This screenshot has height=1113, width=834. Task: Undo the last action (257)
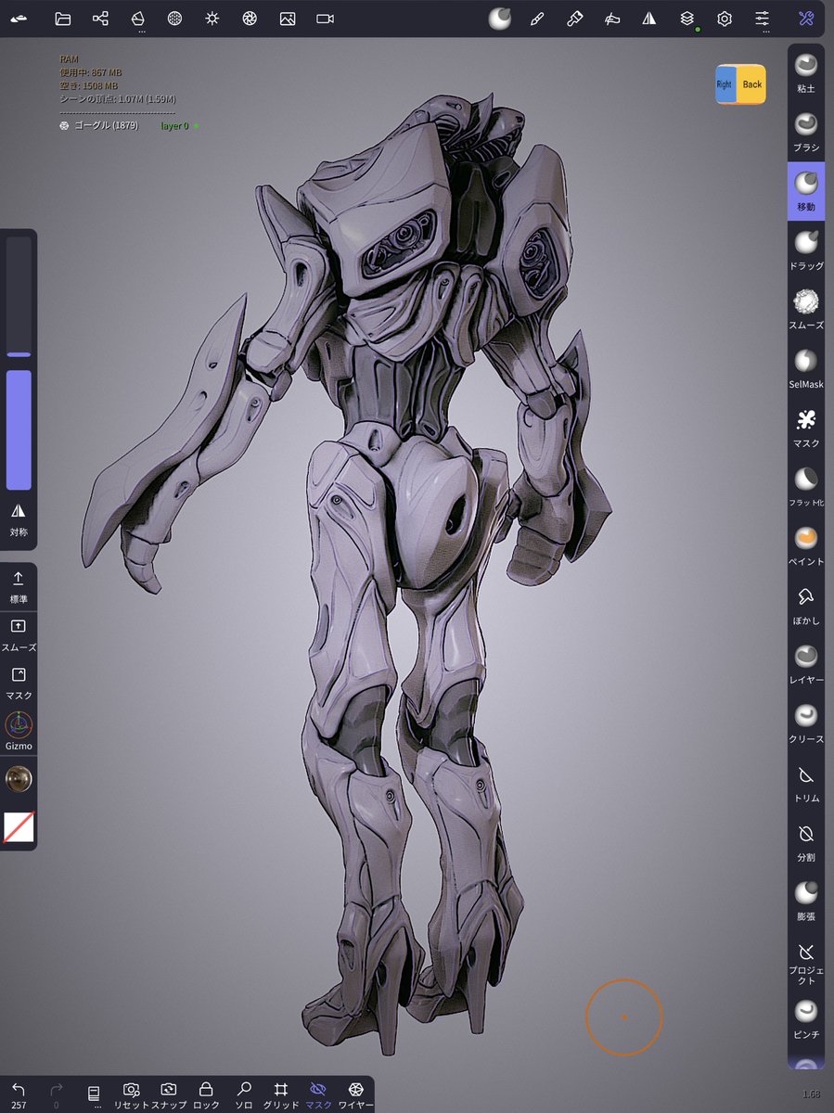point(19,1095)
